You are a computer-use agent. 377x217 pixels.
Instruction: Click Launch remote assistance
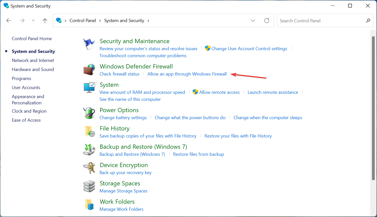[273, 92]
